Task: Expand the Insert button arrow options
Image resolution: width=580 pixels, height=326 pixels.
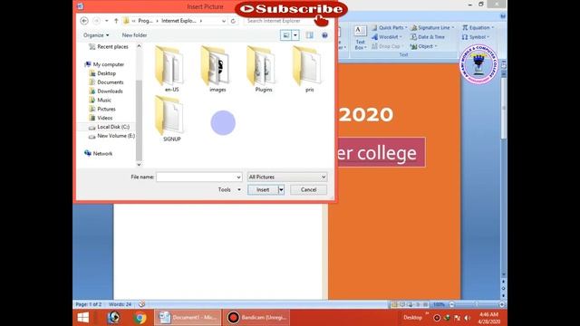Action: (281, 189)
